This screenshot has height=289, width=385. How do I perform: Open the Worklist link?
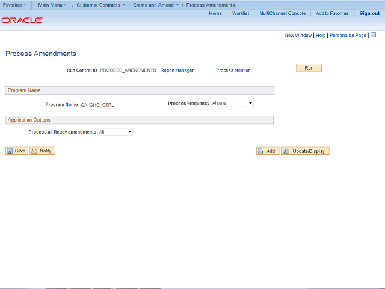[x=241, y=13]
